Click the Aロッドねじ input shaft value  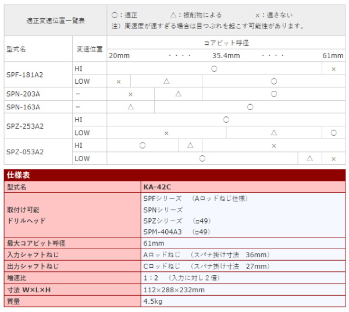[206, 255]
